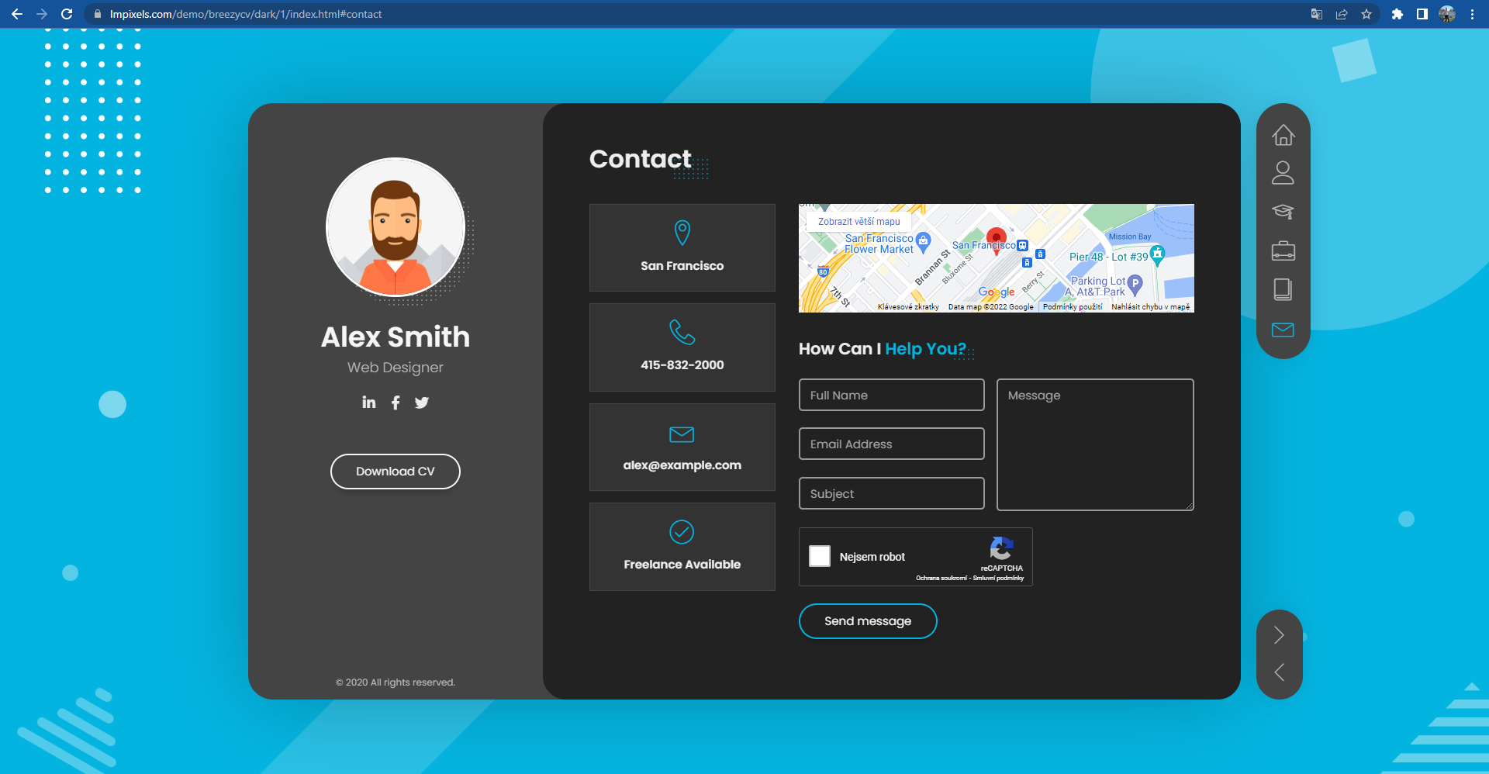Image resolution: width=1489 pixels, height=774 pixels.
Task: Click the translate page icon
Action: (x=1317, y=14)
